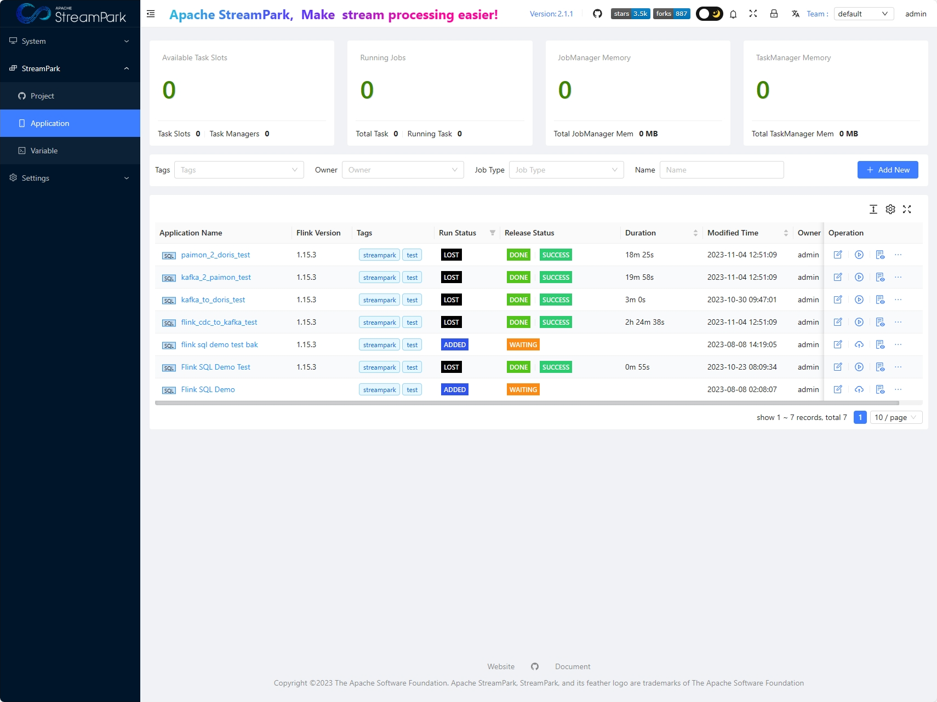Viewport: 937px width, 702px height.
Task: Open Run Status column filter icon
Action: [492, 233]
